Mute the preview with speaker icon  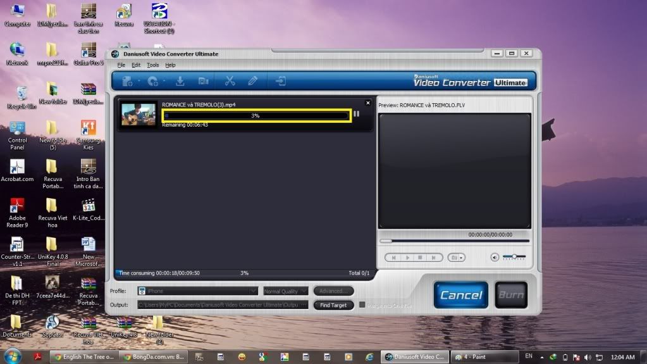(495, 258)
